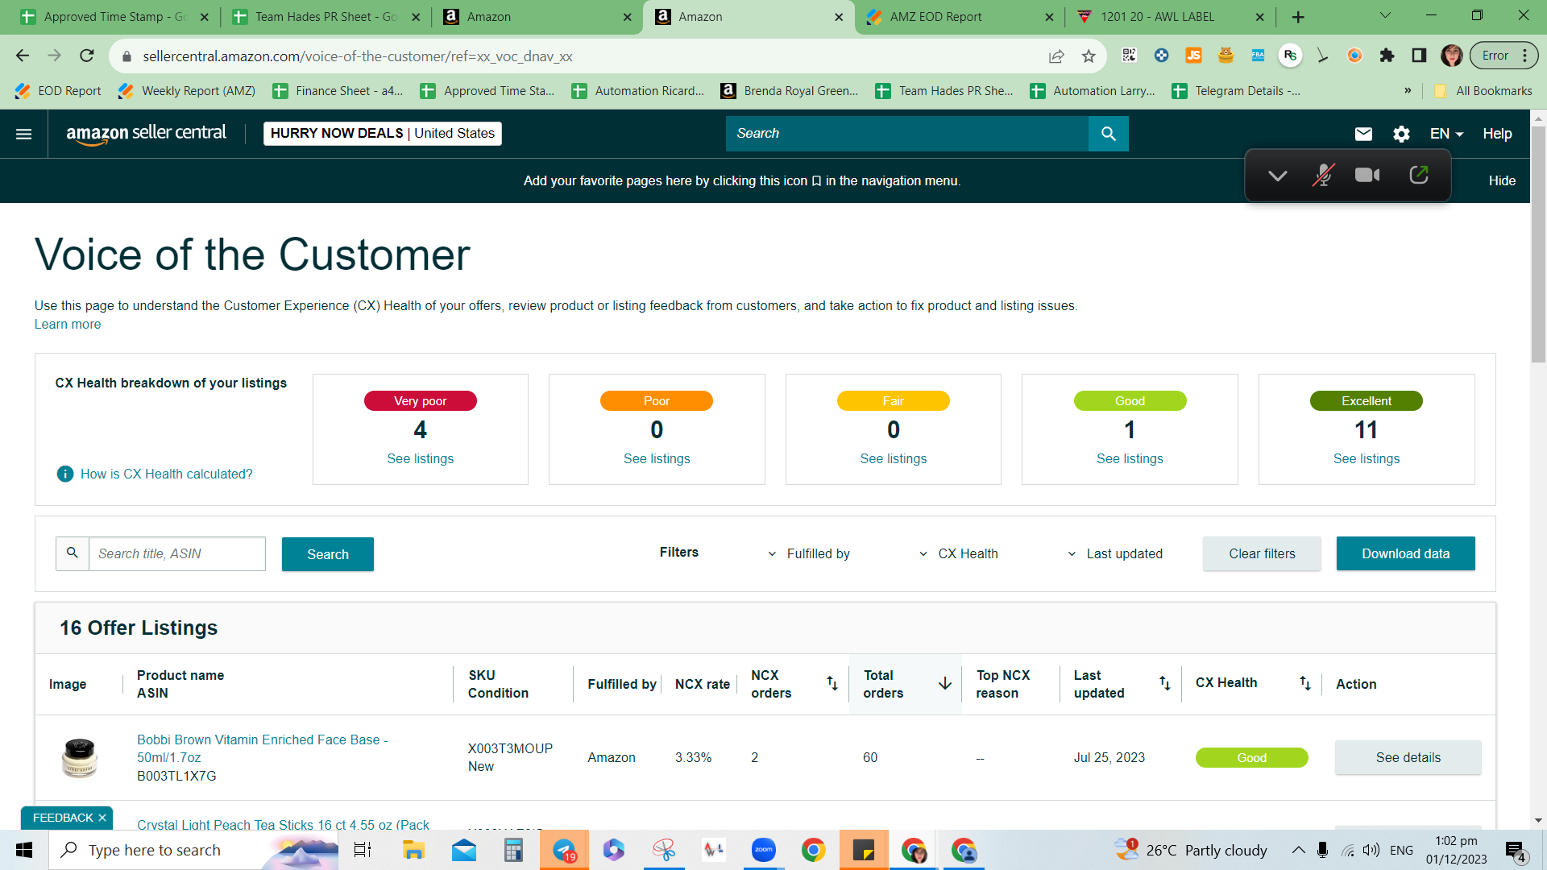Open the tab search dropdown arrow
1547x870 pixels.
[x=1385, y=15]
